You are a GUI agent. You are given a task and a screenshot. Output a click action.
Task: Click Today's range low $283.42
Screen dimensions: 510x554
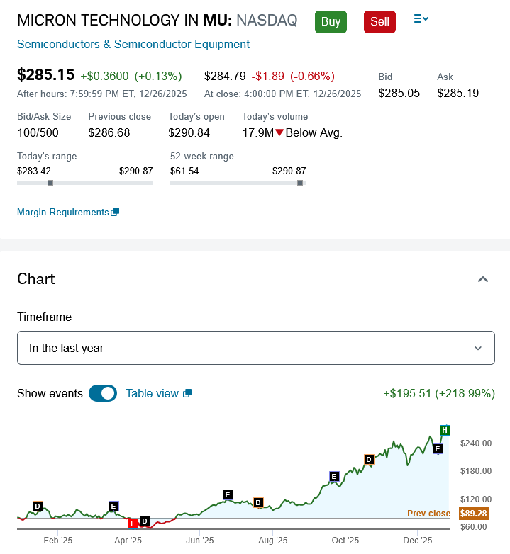tap(34, 171)
